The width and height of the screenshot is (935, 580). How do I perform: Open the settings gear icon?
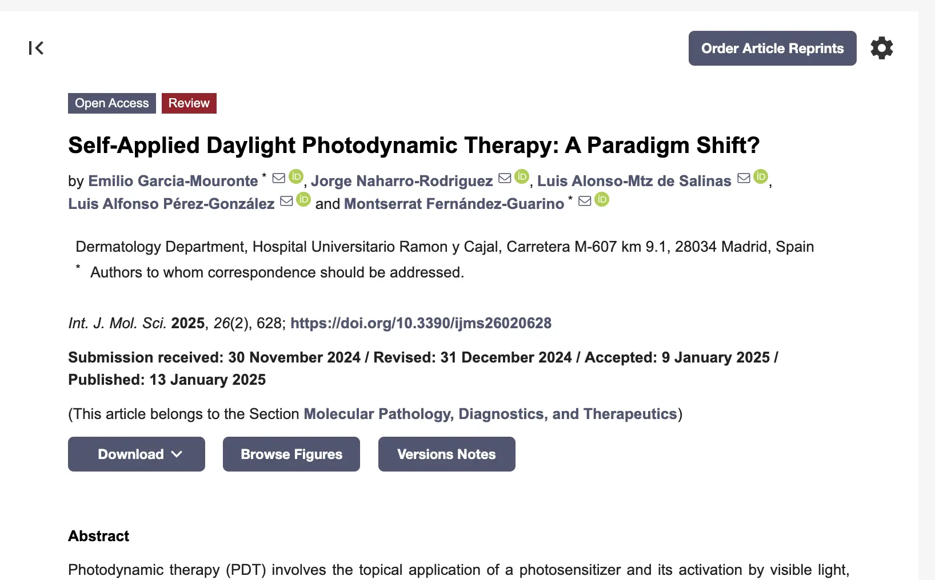tap(881, 48)
